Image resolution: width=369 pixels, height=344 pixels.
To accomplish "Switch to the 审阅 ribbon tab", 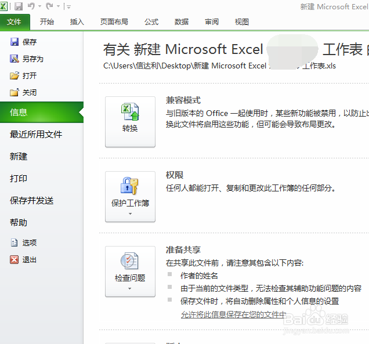I will pos(212,22).
